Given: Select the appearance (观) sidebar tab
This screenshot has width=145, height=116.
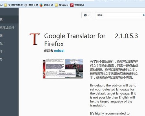Looking at the screenshot, I should [x=9, y=43].
